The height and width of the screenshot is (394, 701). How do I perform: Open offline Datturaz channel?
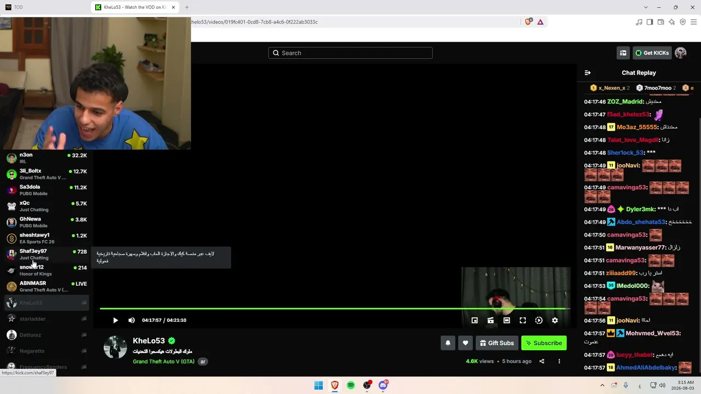click(47, 335)
